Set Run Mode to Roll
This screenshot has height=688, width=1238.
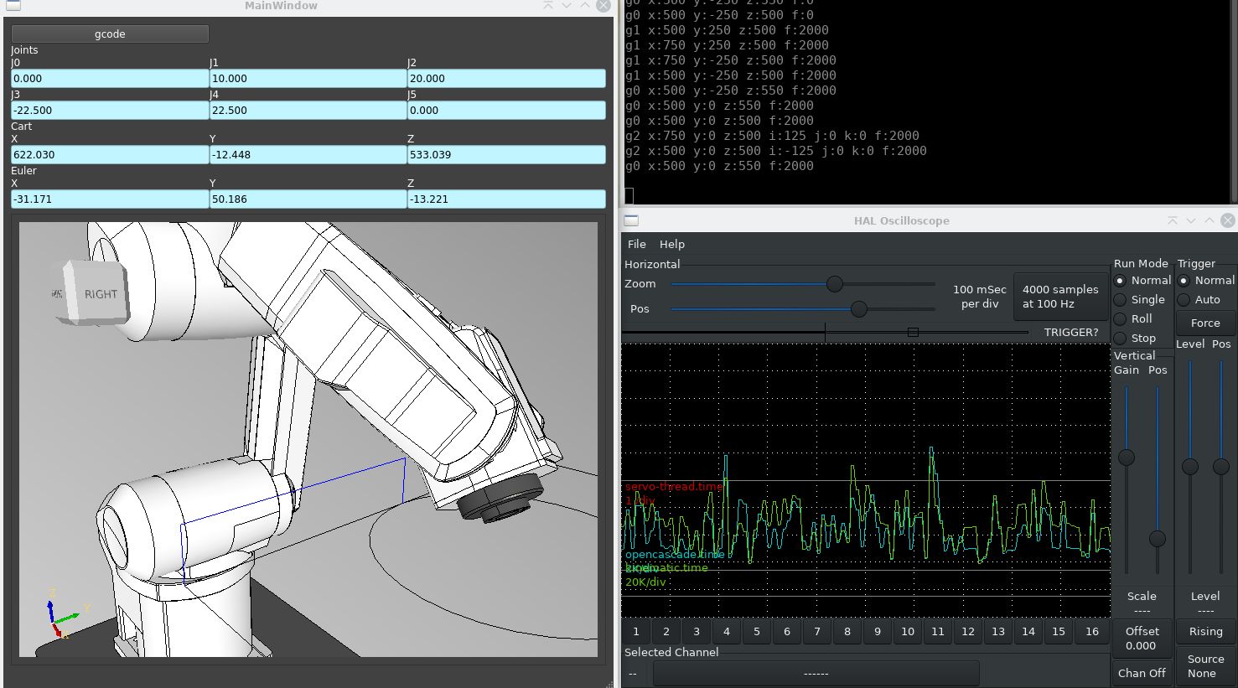click(1120, 319)
